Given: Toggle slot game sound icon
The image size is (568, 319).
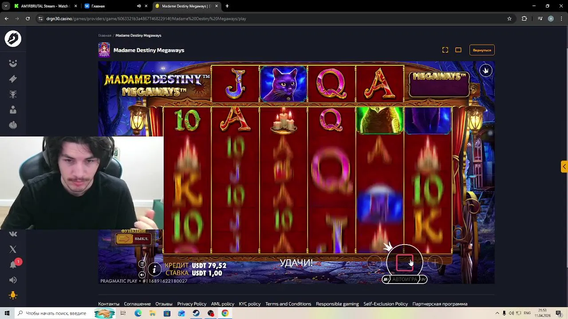Looking at the screenshot, I should coord(142,275).
